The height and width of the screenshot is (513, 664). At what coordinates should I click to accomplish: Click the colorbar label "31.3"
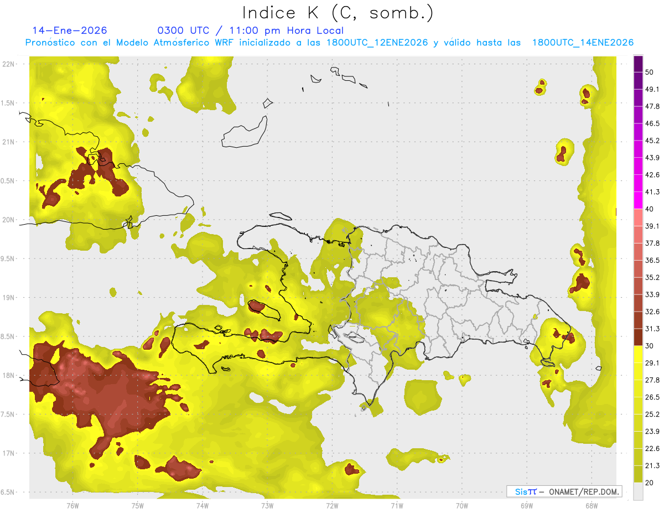652,329
